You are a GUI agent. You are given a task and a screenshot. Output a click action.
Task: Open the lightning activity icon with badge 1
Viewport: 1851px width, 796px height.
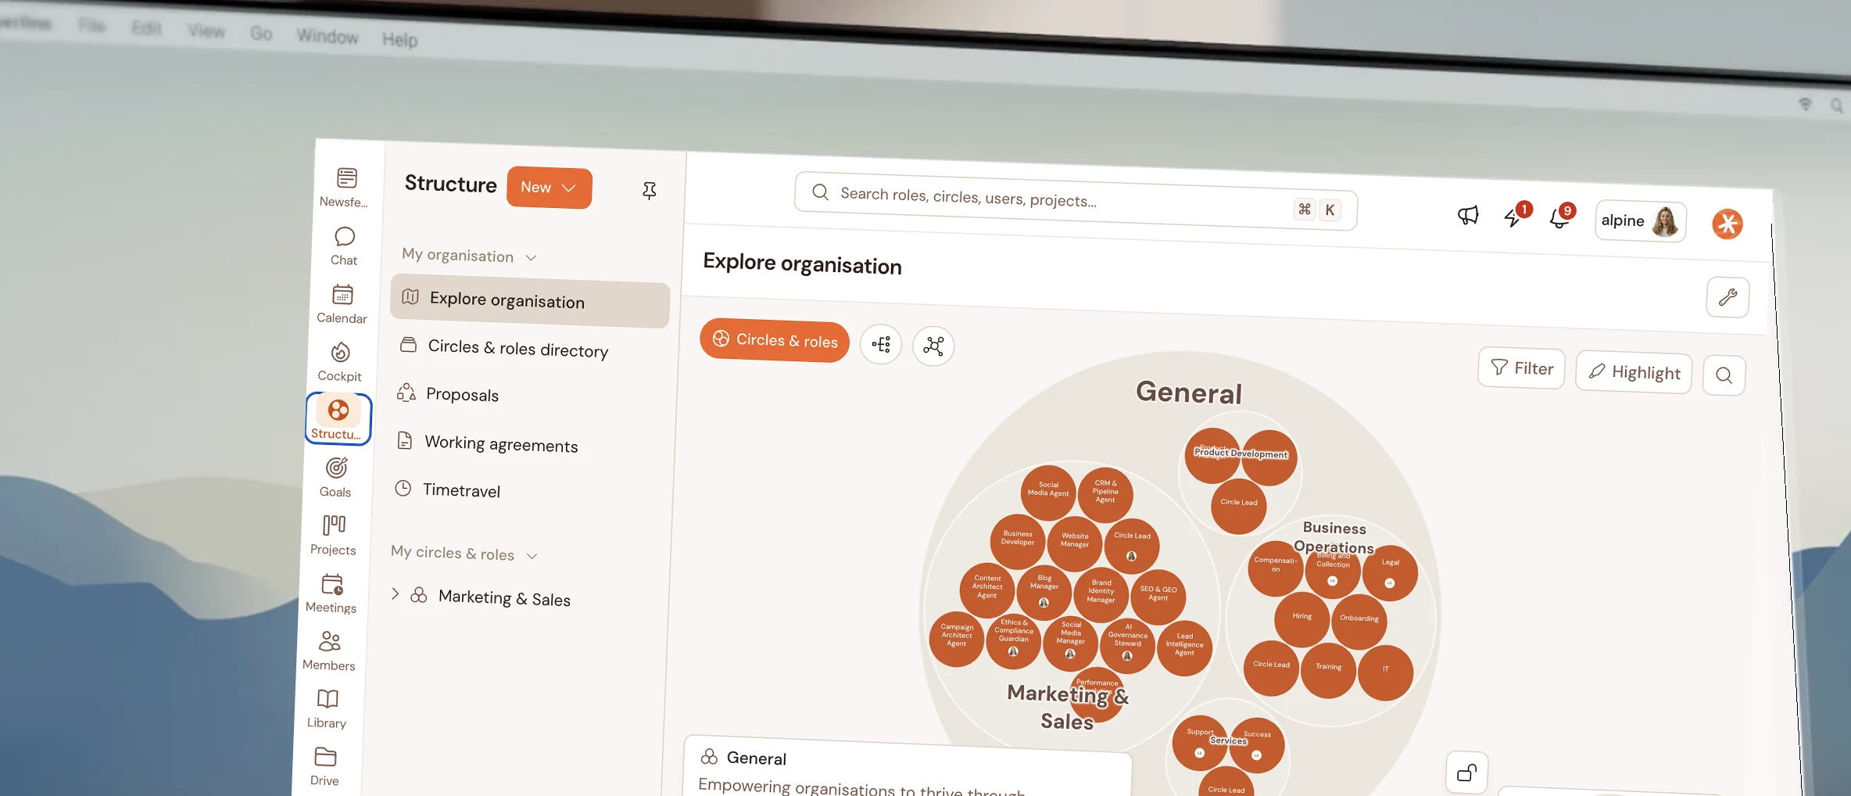click(1516, 216)
